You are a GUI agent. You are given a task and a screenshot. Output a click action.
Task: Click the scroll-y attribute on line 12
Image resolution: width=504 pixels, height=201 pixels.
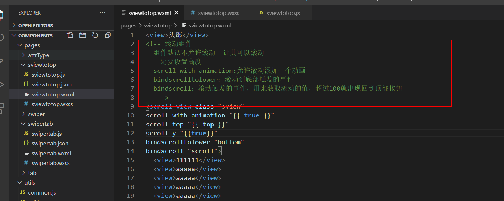[x=181, y=133]
